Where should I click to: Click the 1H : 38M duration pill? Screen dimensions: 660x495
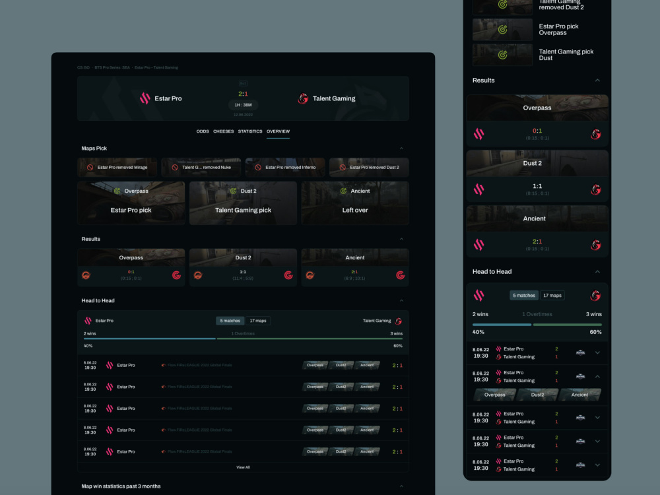coord(243,105)
